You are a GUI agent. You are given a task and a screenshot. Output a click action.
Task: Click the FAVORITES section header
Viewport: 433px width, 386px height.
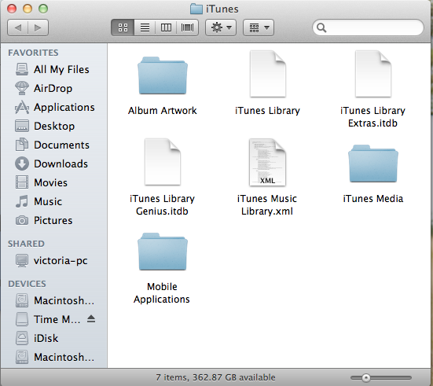pos(33,53)
